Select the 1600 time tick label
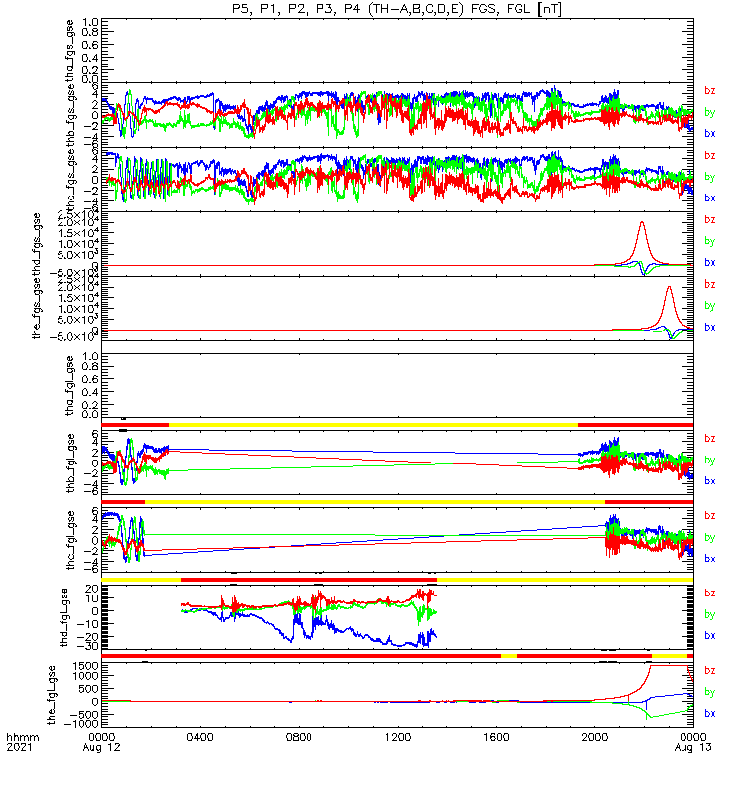The width and height of the screenshot is (744, 794). coord(497,737)
